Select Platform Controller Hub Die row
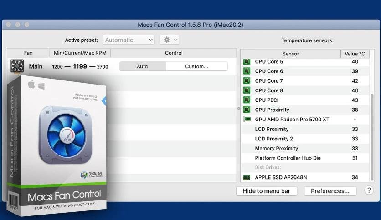This screenshot has width=381, height=220. click(305, 158)
